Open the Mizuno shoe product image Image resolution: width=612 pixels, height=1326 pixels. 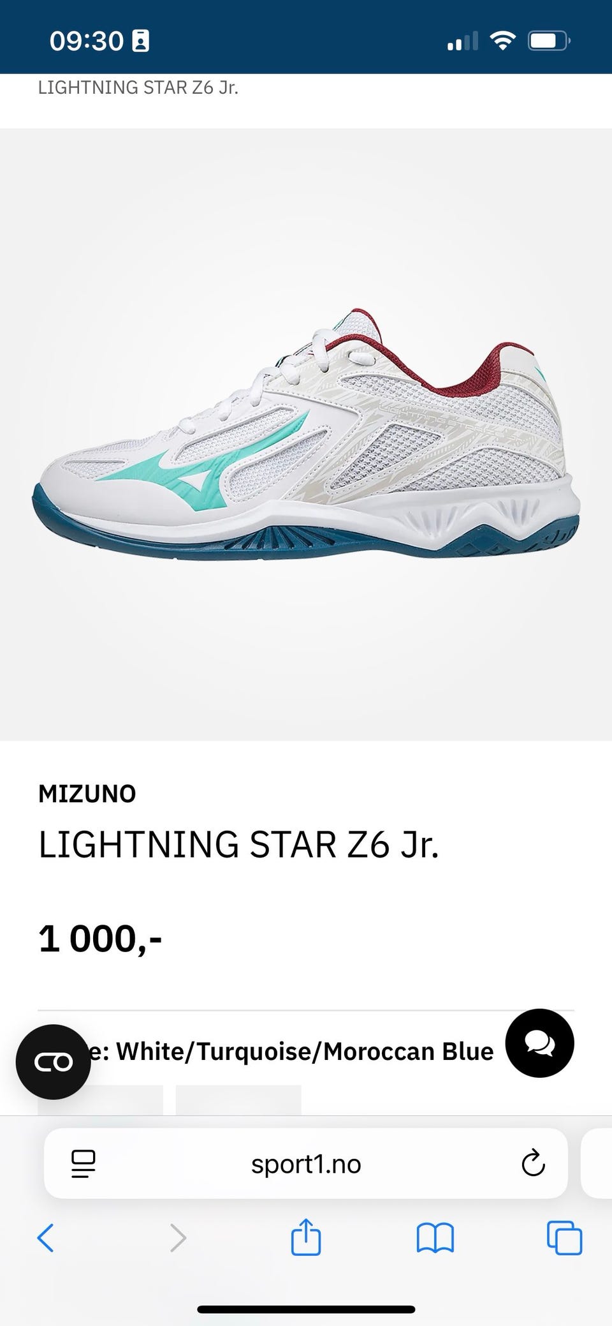point(306,435)
